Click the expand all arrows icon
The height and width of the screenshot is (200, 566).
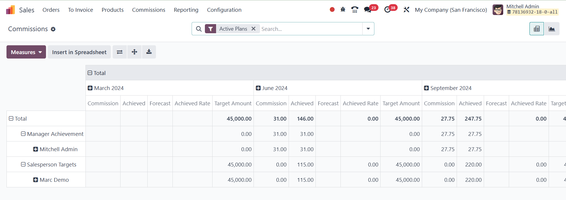[134, 52]
